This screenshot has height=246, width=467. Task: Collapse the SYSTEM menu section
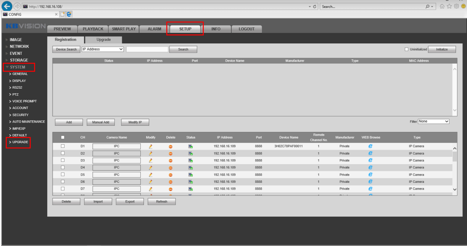pyautogui.click(x=18, y=67)
